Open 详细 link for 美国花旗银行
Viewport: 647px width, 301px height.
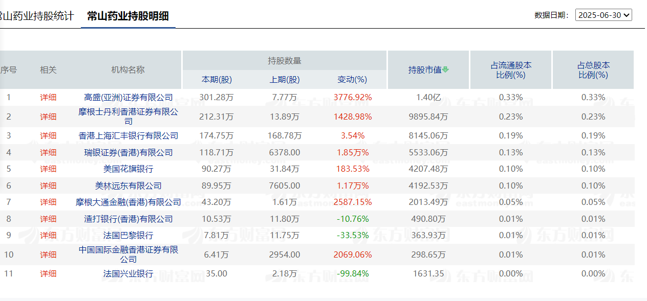48,169
